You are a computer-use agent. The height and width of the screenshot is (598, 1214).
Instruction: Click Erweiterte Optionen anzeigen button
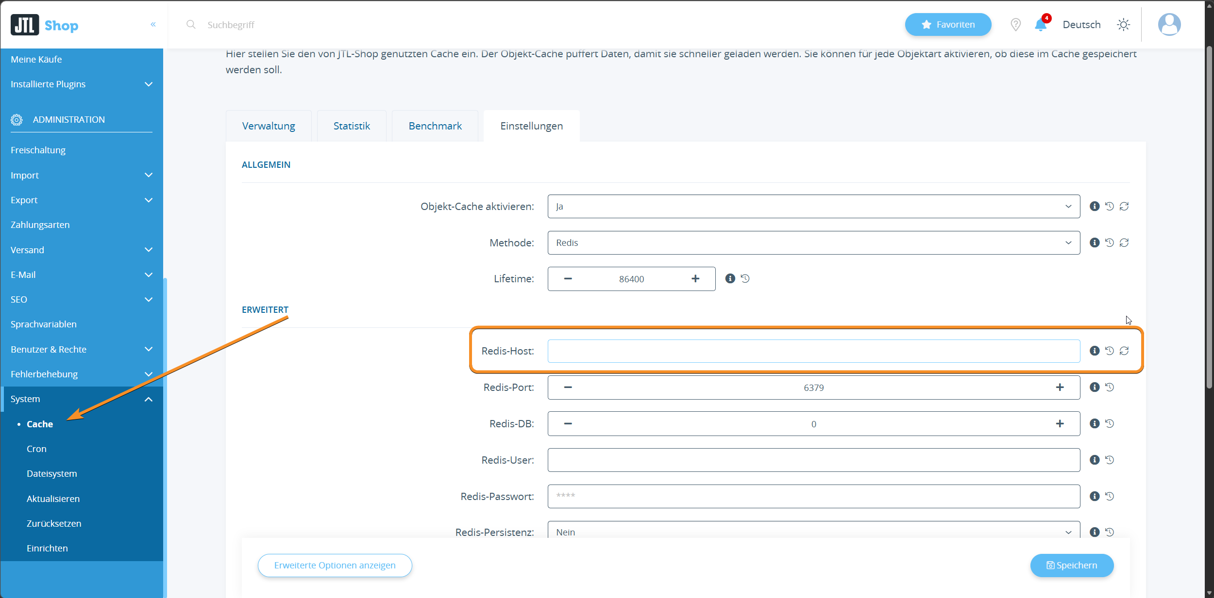[335, 566]
